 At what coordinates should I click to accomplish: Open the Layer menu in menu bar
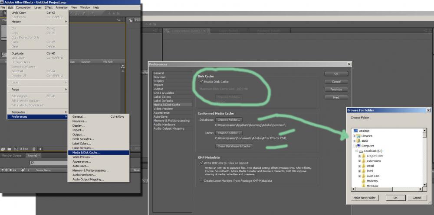38,7
